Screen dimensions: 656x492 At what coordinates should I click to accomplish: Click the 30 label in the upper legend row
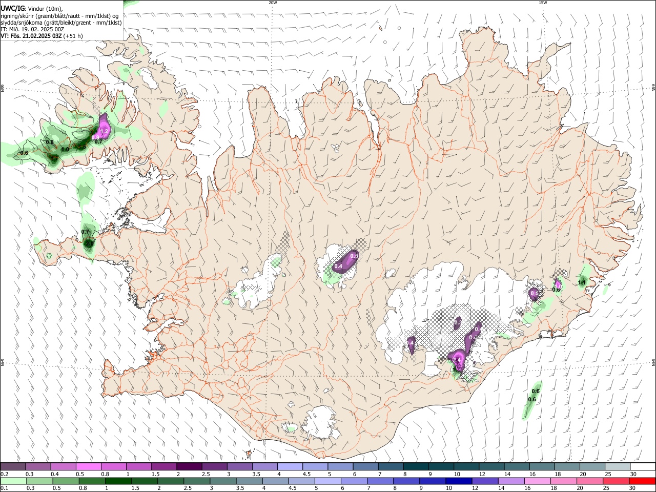[633, 474]
